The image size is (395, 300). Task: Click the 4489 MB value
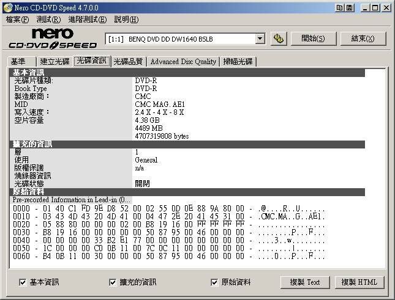[x=149, y=128]
